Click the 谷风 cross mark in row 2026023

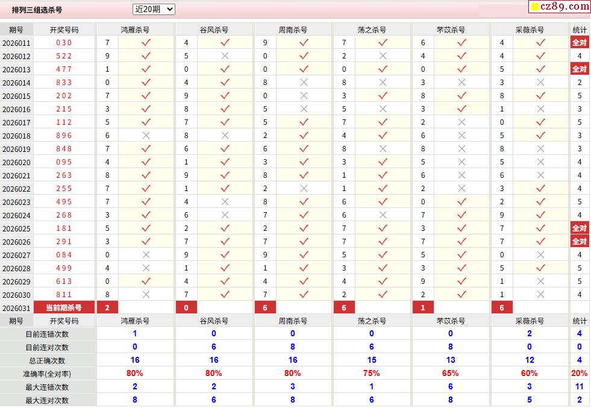point(225,202)
